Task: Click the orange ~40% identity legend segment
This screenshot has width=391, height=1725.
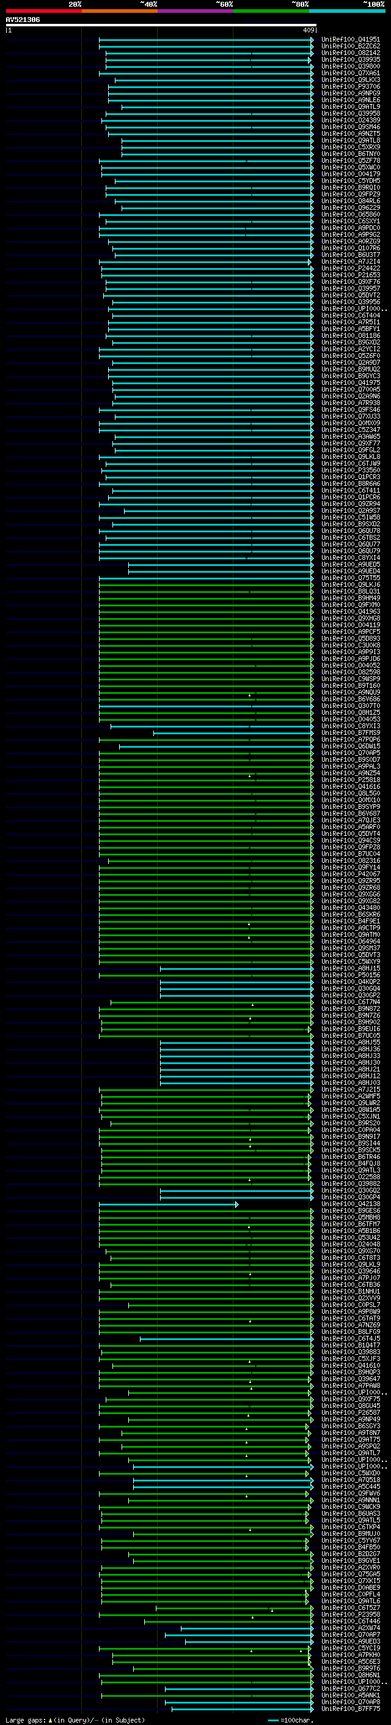Action: pos(119,12)
